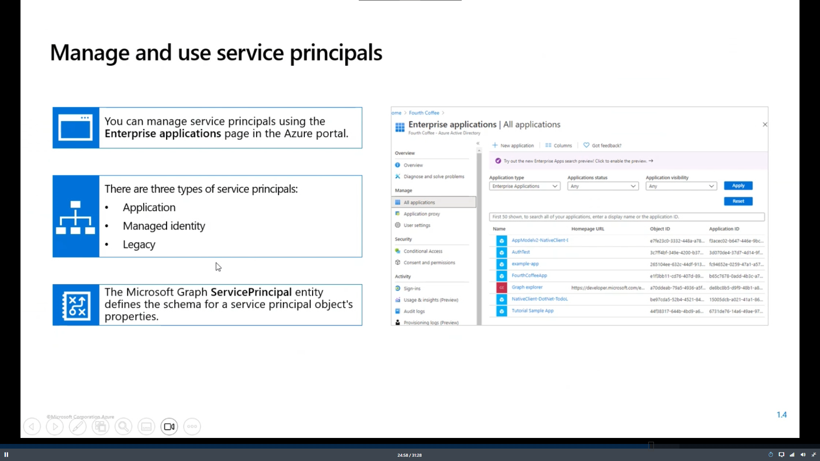Open Application proxy in sidebar
This screenshot has height=461, width=820.
click(x=417, y=214)
